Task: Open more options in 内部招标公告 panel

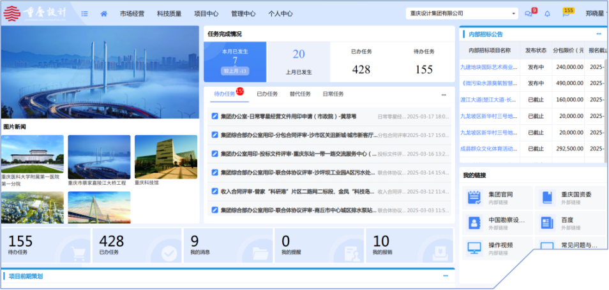Action: 599,34
